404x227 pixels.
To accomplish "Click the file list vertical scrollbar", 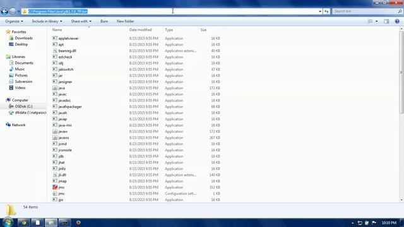I will coord(401,72).
